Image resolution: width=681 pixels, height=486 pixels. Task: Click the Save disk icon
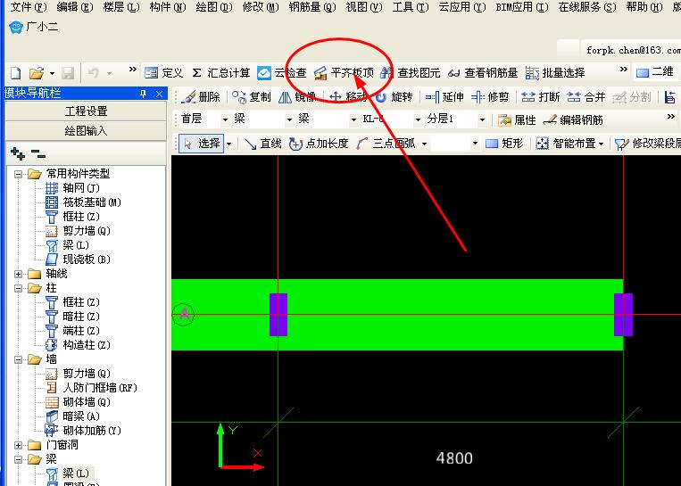click(x=68, y=73)
